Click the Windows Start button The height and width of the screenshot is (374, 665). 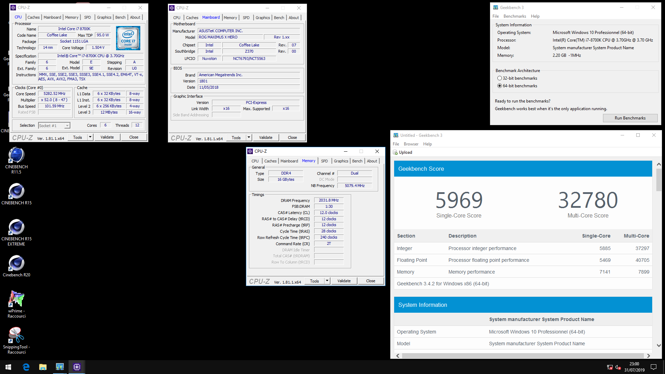(8, 367)
